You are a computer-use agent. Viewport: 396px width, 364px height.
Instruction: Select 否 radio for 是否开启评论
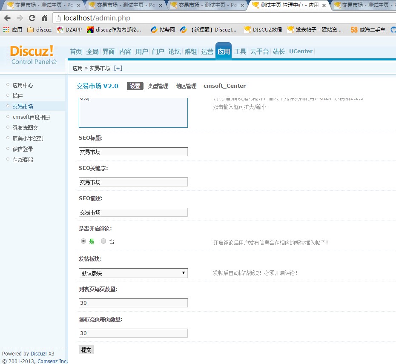(103, 241)
